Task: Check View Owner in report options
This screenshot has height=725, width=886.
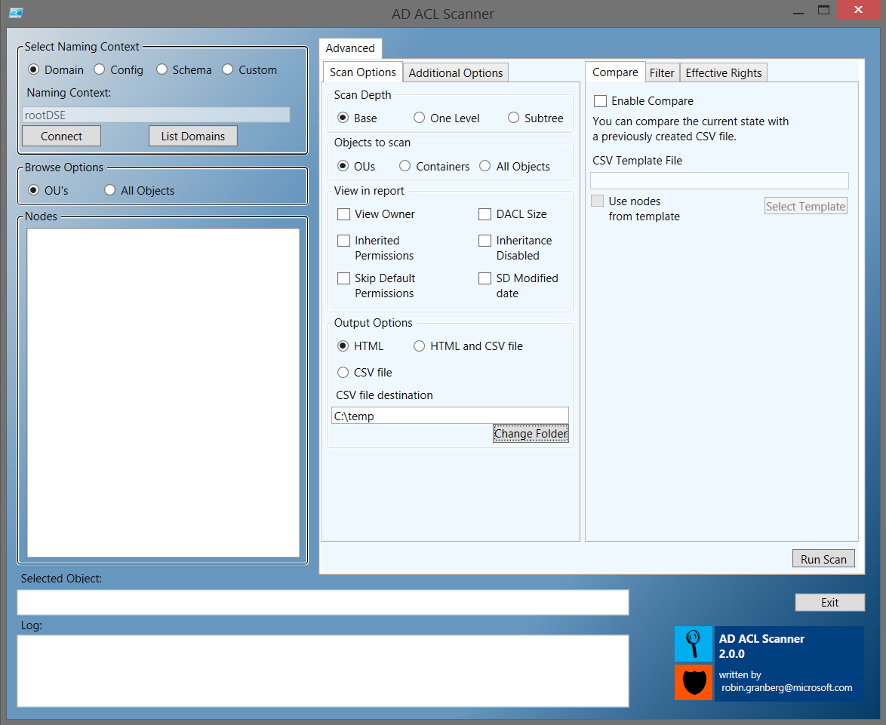Action: pyautogui.click(x=344, y=214)
